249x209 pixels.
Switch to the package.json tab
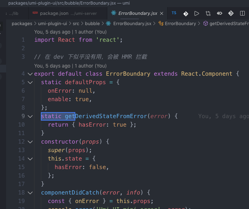coord(68,13)
